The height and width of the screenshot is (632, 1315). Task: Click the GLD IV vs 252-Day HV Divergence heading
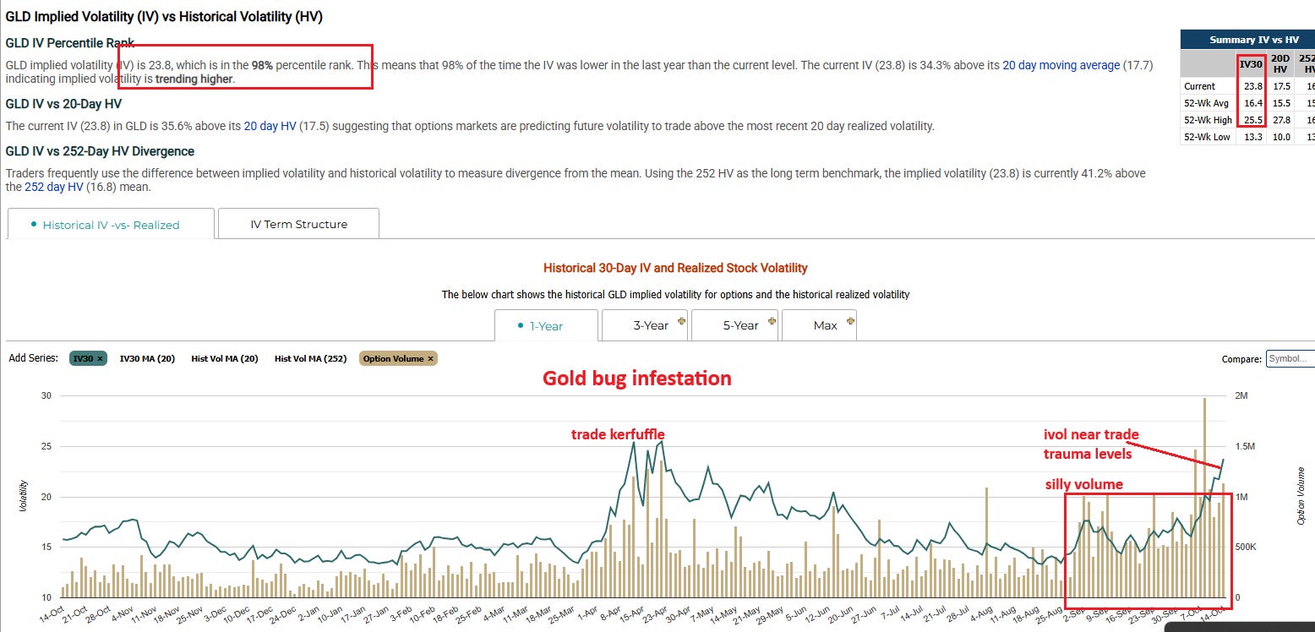click(101, 151)
